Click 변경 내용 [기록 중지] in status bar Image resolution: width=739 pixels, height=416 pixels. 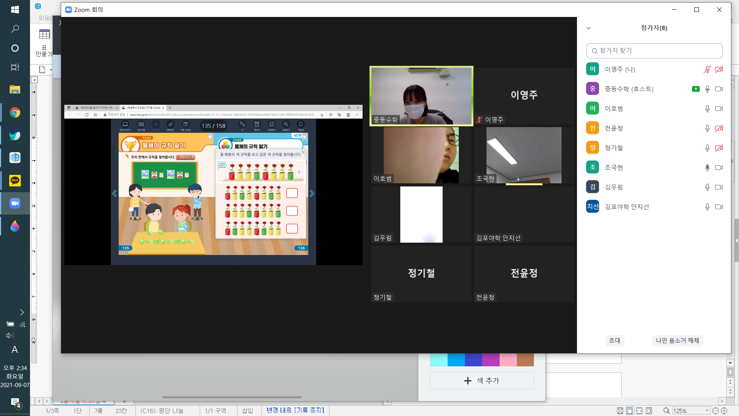[295, 410]
